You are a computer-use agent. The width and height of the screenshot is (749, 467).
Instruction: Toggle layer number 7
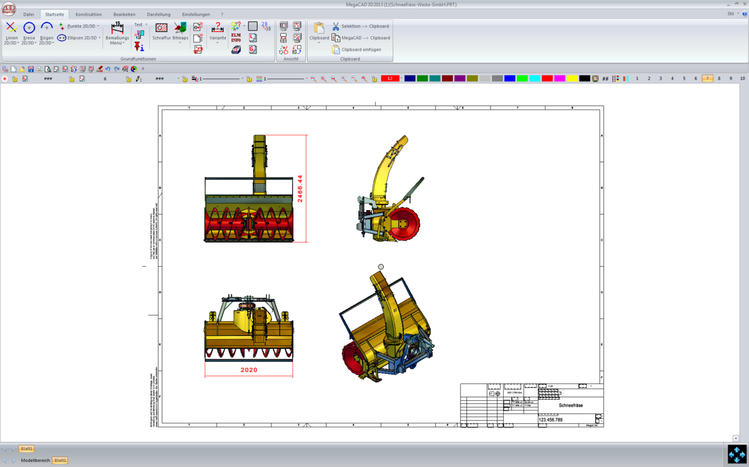707,79
